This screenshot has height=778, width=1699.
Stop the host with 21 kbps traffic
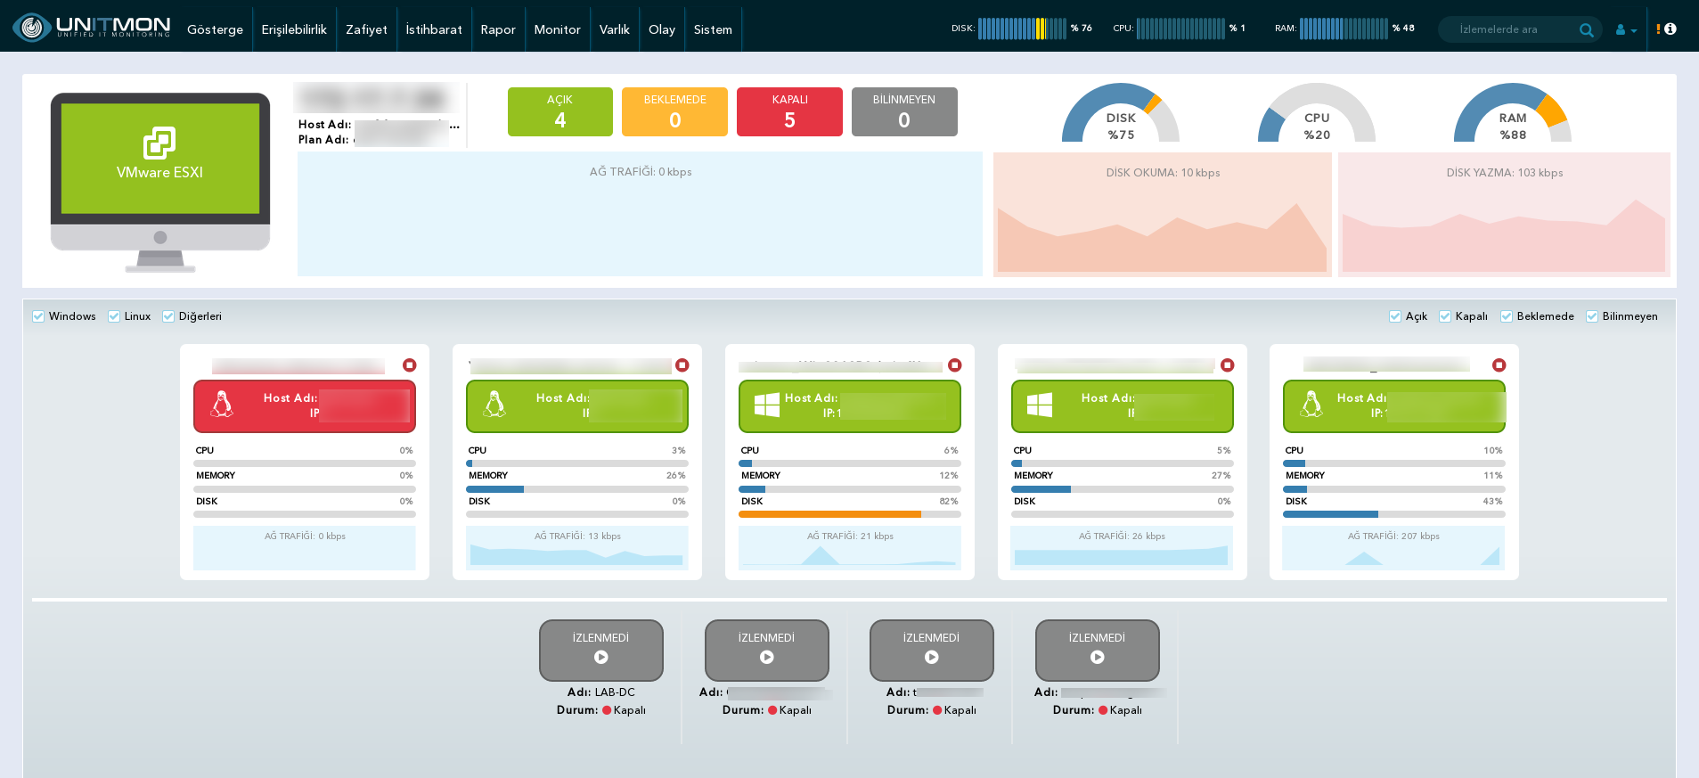point(955,365)
